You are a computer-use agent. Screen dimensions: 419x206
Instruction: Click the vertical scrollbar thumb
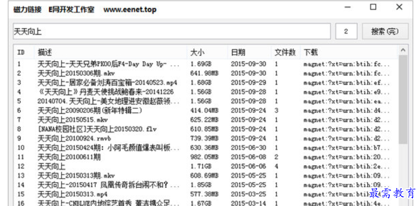coord(403,100)
